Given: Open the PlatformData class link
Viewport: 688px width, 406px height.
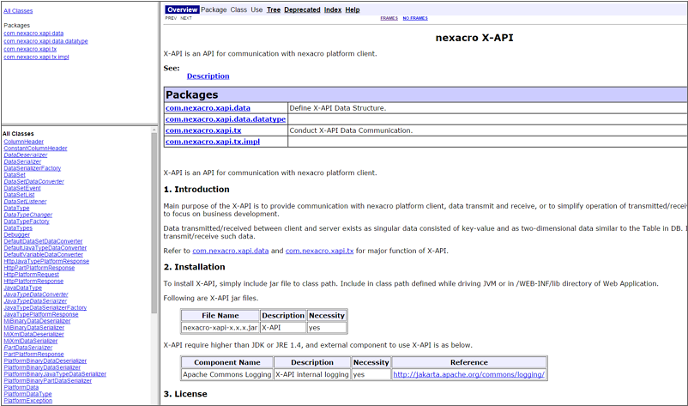Looking at the screenshot, I should point(21,388).
